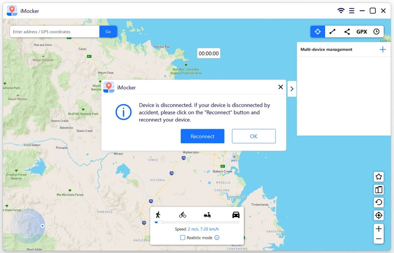
Task: Focus the address / GPS coordinates field
Action: coord(55,31)
